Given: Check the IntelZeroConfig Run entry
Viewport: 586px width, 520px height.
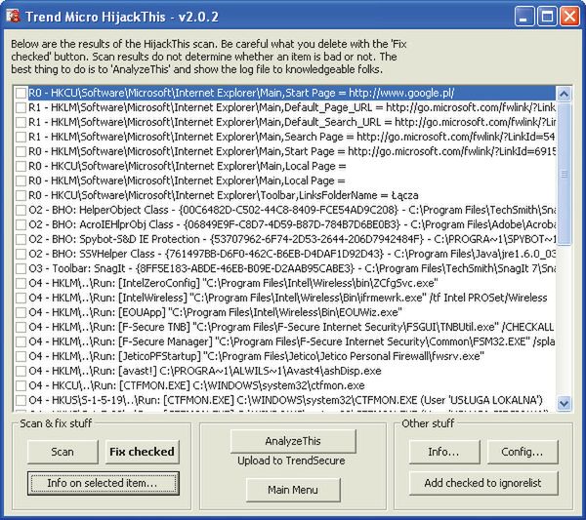Looking at the screenshot, I should tap(21, 283).
